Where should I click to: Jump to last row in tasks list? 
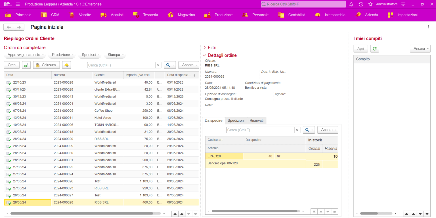(x=427, y=214)
